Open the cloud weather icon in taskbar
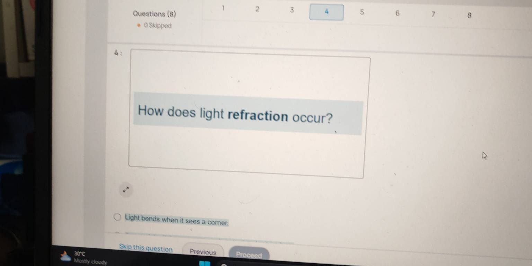Viewport: 532px width, 266px height. coord(65,257)
